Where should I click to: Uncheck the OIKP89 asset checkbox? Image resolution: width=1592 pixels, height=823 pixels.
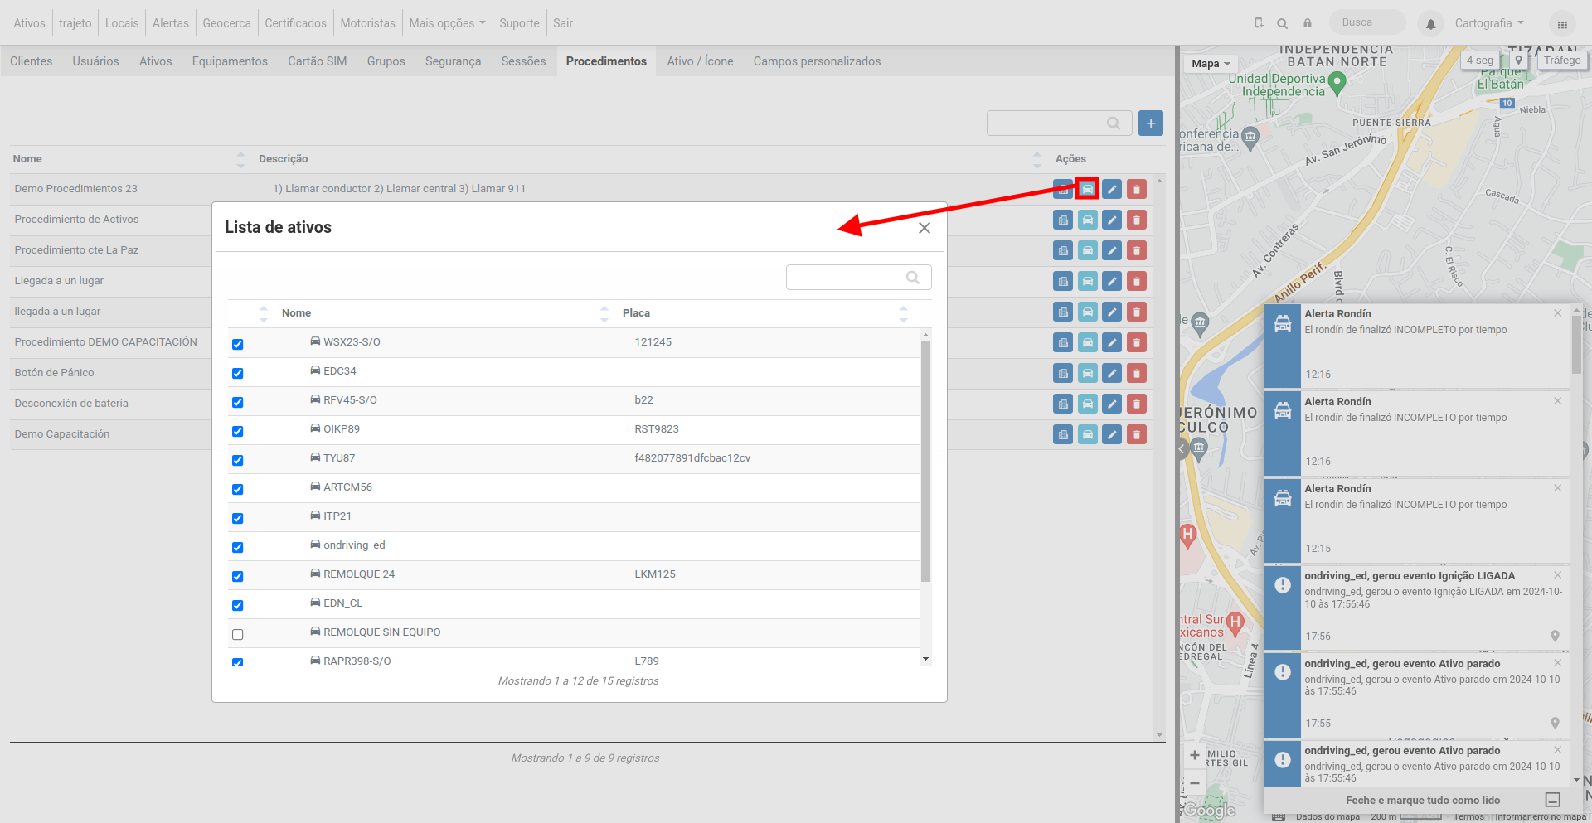(x=238, y=431)
